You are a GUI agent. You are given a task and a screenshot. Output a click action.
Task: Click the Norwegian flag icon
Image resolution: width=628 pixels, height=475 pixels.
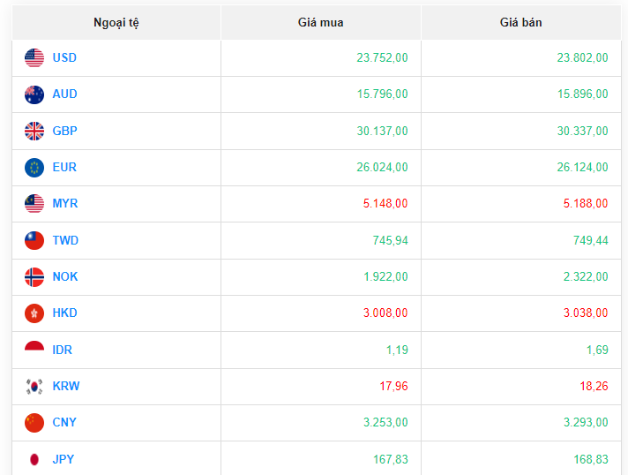click(34, 277)
